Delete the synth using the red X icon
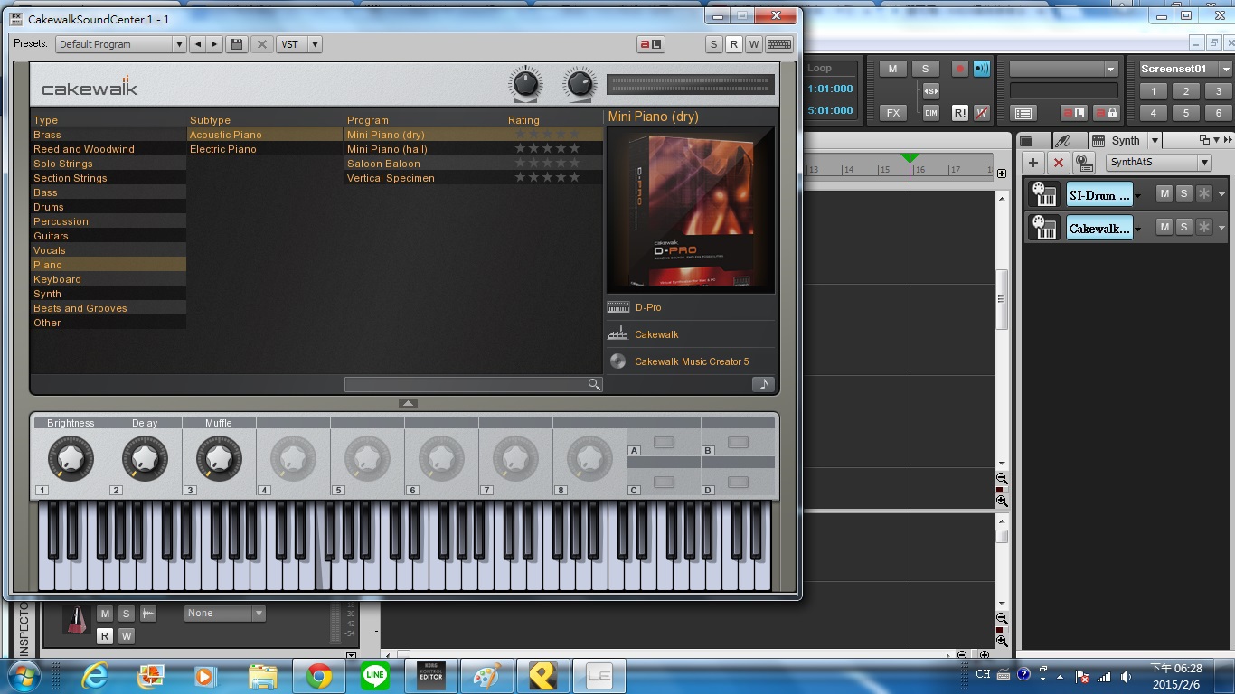Image resolution: width=1235 pixels, height=694 pixels. tap(1059, 163)
